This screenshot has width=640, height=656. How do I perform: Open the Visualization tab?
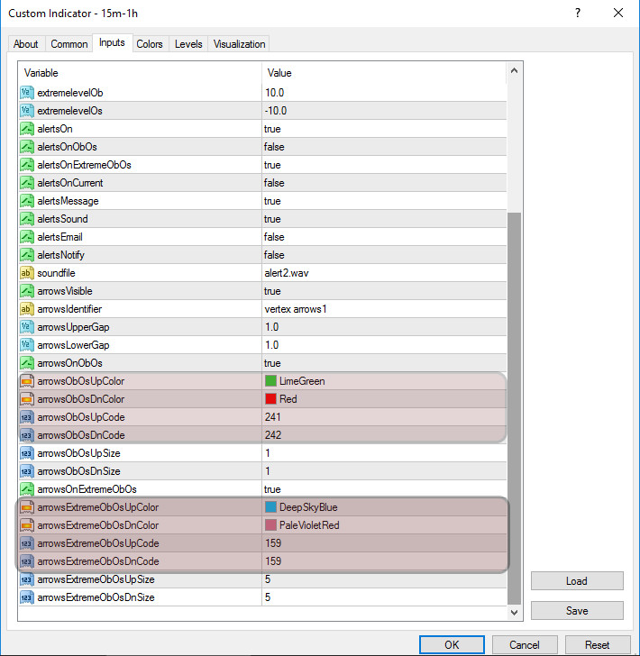click(239, 44)
